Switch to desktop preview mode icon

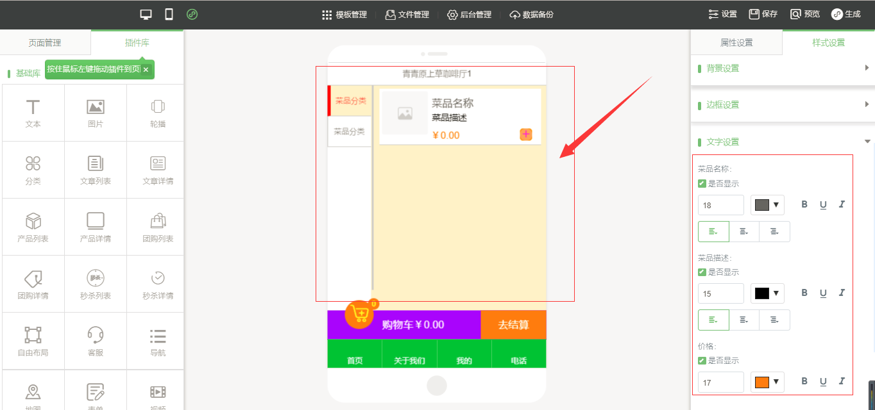(x=146, y=14)
